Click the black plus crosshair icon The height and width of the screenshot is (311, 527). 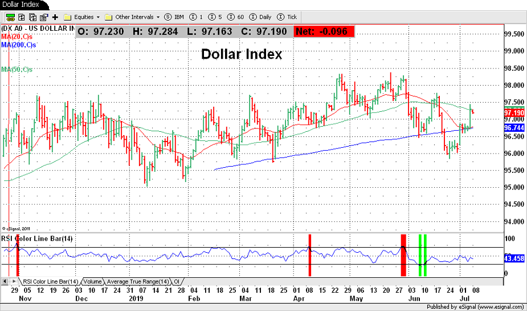[55, 17]
